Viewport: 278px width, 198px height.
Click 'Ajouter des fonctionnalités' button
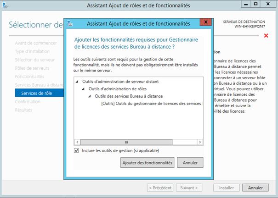point(147,162)
